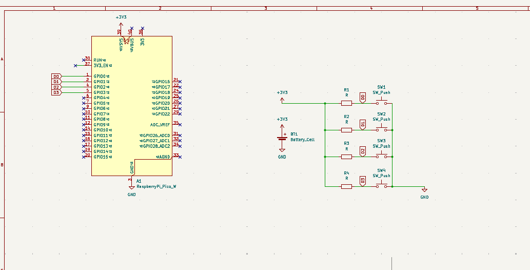Click the no-connect marker at 3V3_EN pin
530x270 pixels.
(75, 65)
